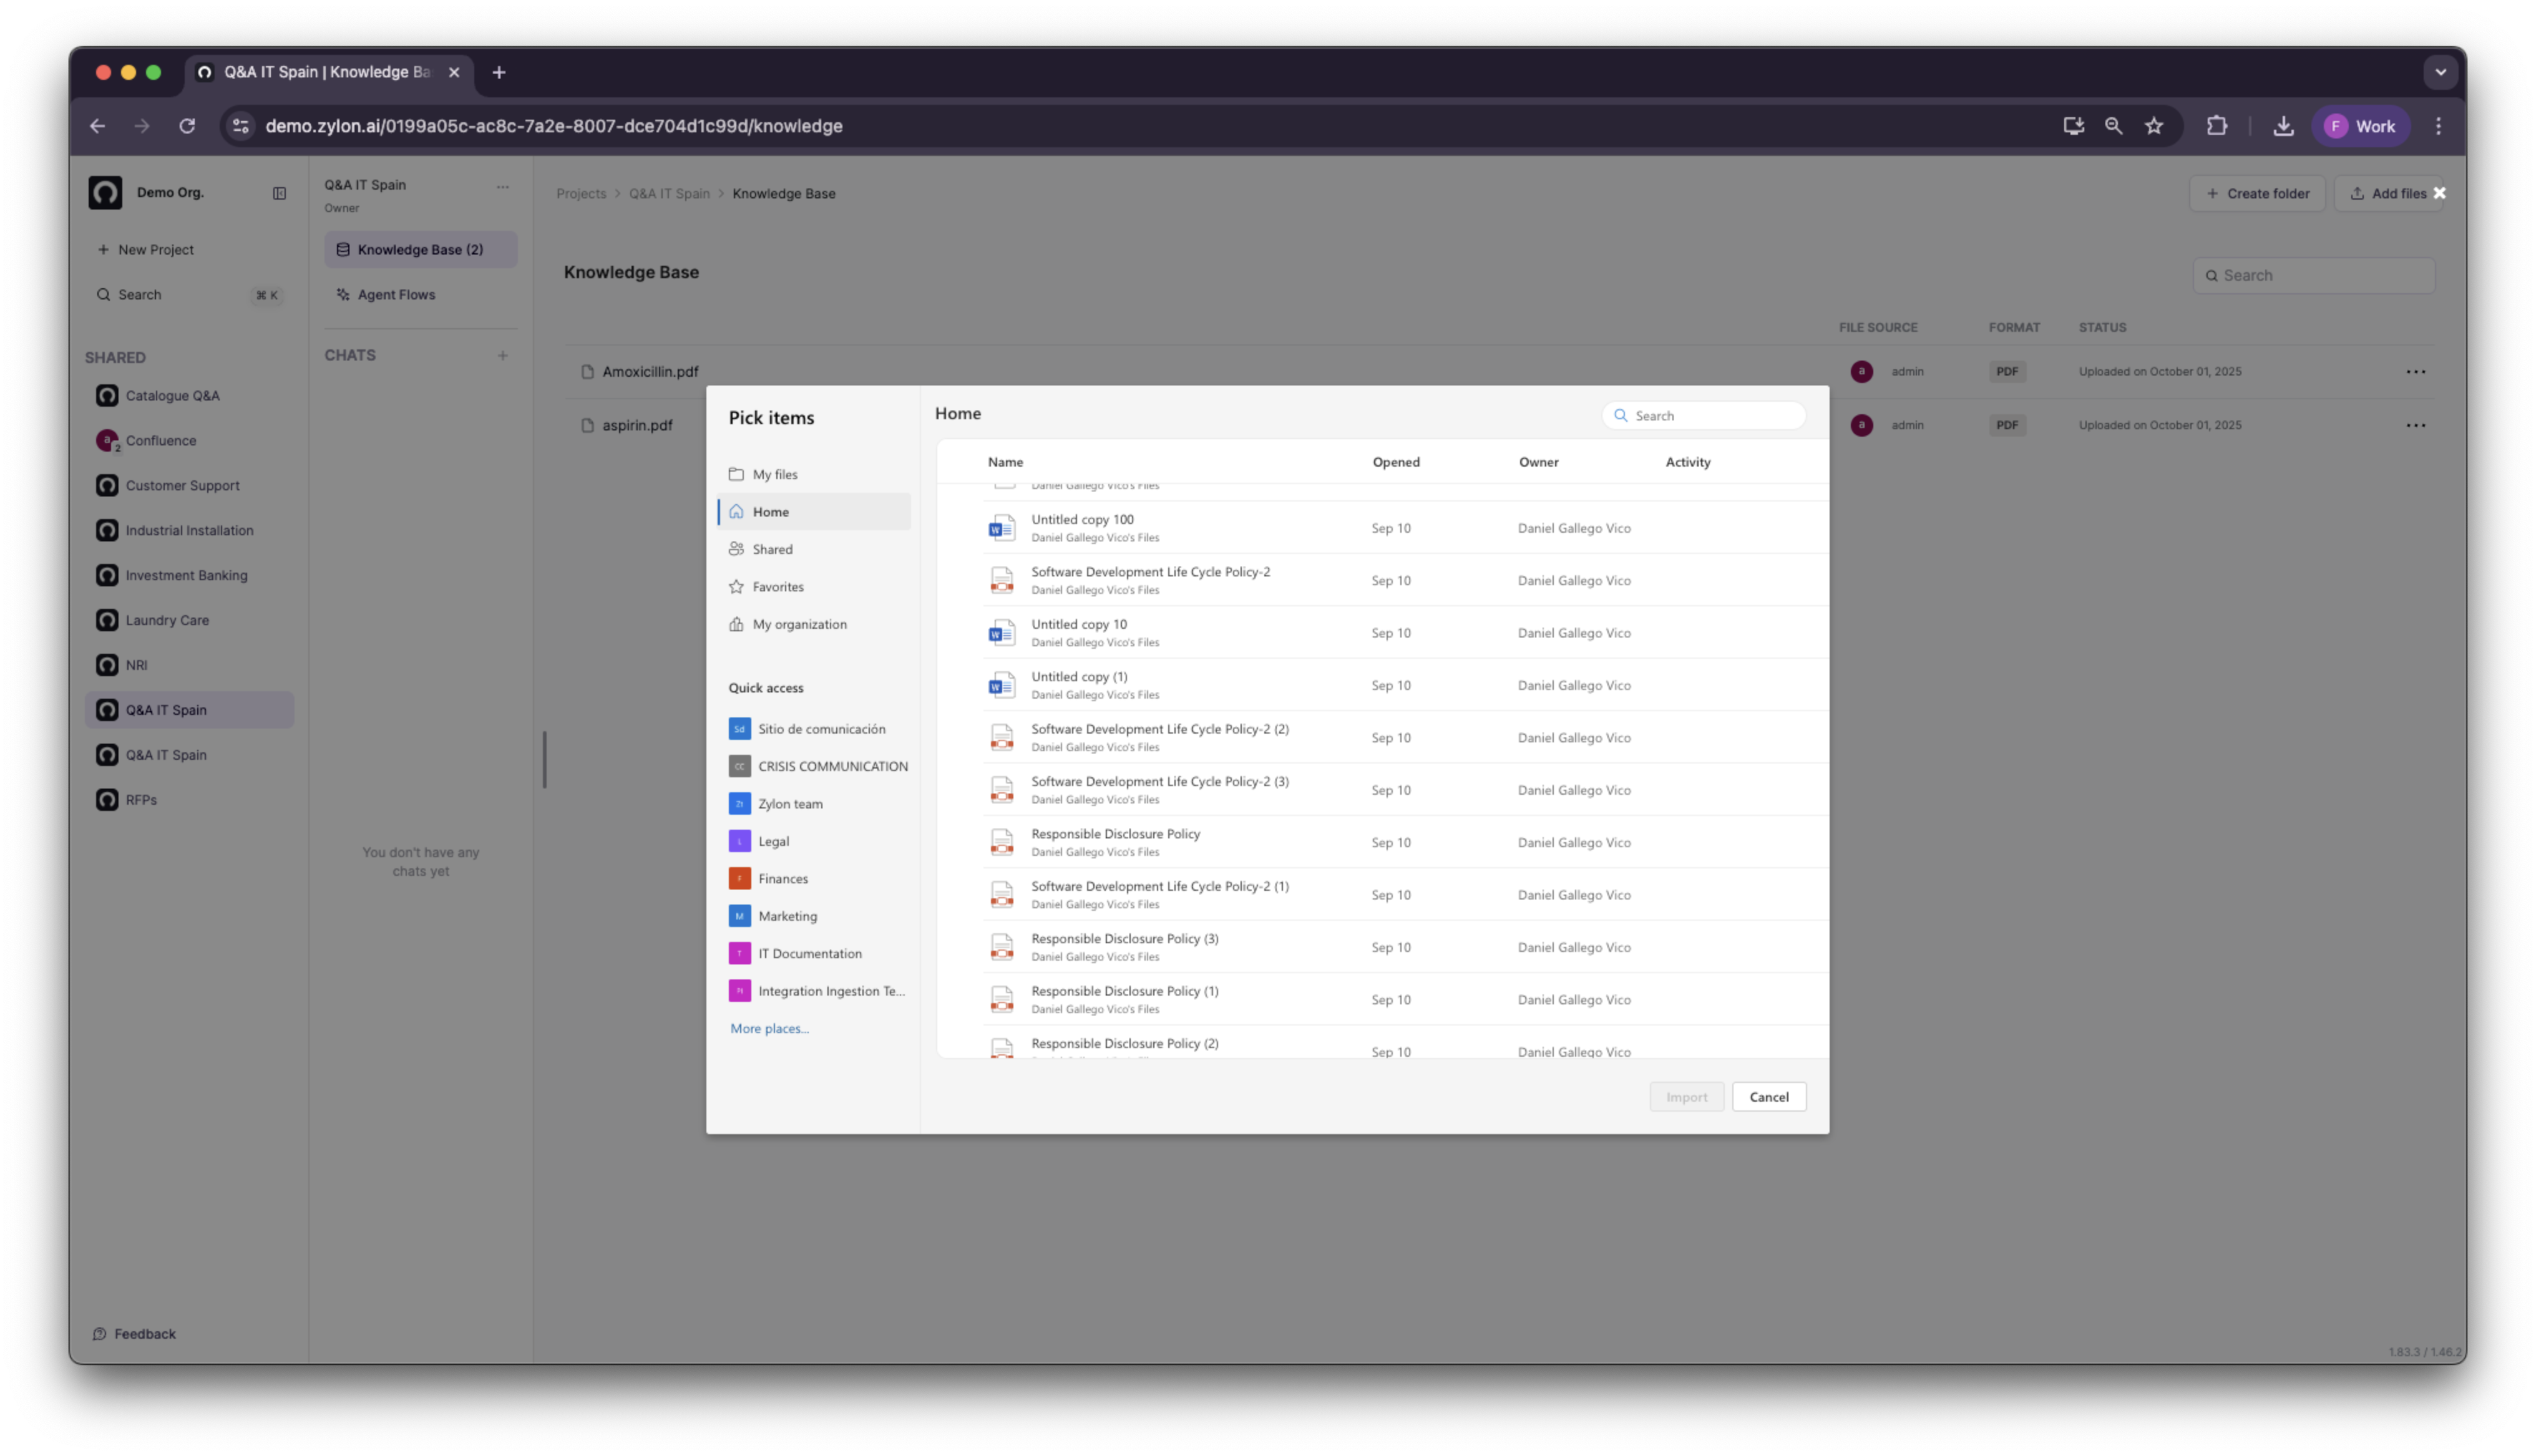
Task: Click the Name column header
Action: 1005,462
